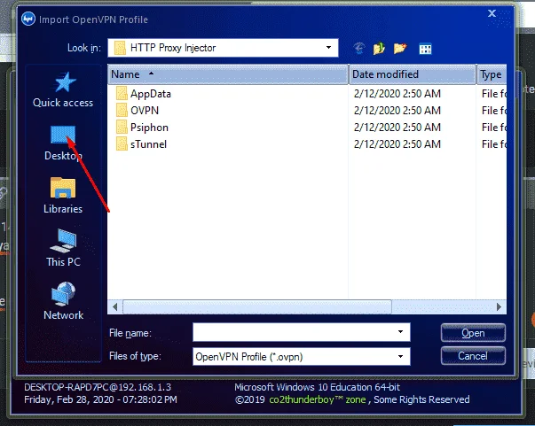Sort by the Name column header
The height and width of the screenshot is (426, 535).
(x=228, y=74)
